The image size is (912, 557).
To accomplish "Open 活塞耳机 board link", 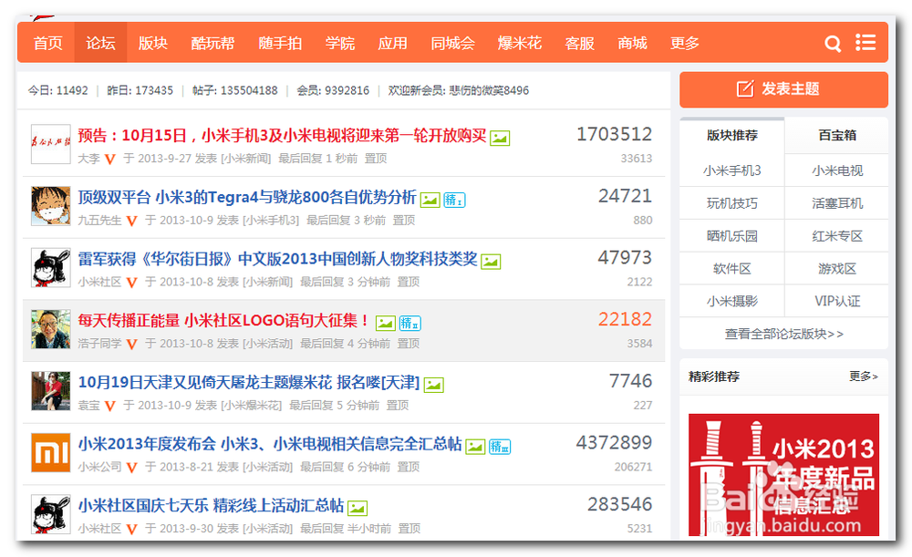I will (837, 203).
